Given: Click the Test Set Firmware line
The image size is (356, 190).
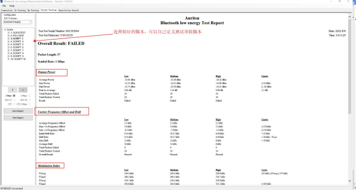Looking at the screenshot, I should pos(55,35).
